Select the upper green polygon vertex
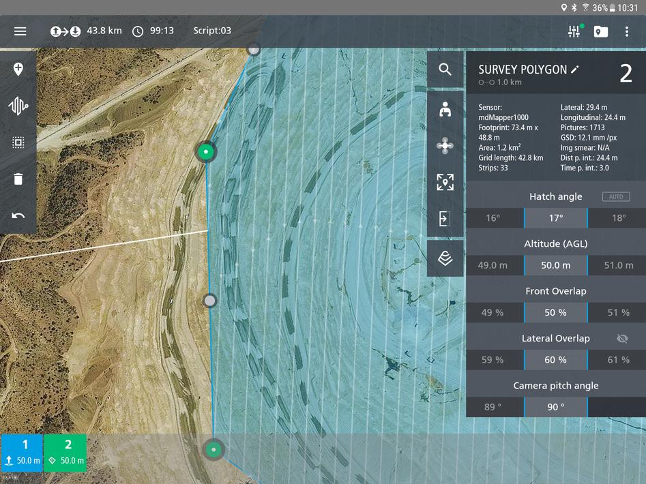 tap(206, 152)
